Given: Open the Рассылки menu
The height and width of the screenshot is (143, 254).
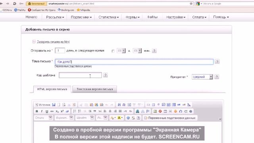Looking at the screenshot, I should tap(55, 17).
